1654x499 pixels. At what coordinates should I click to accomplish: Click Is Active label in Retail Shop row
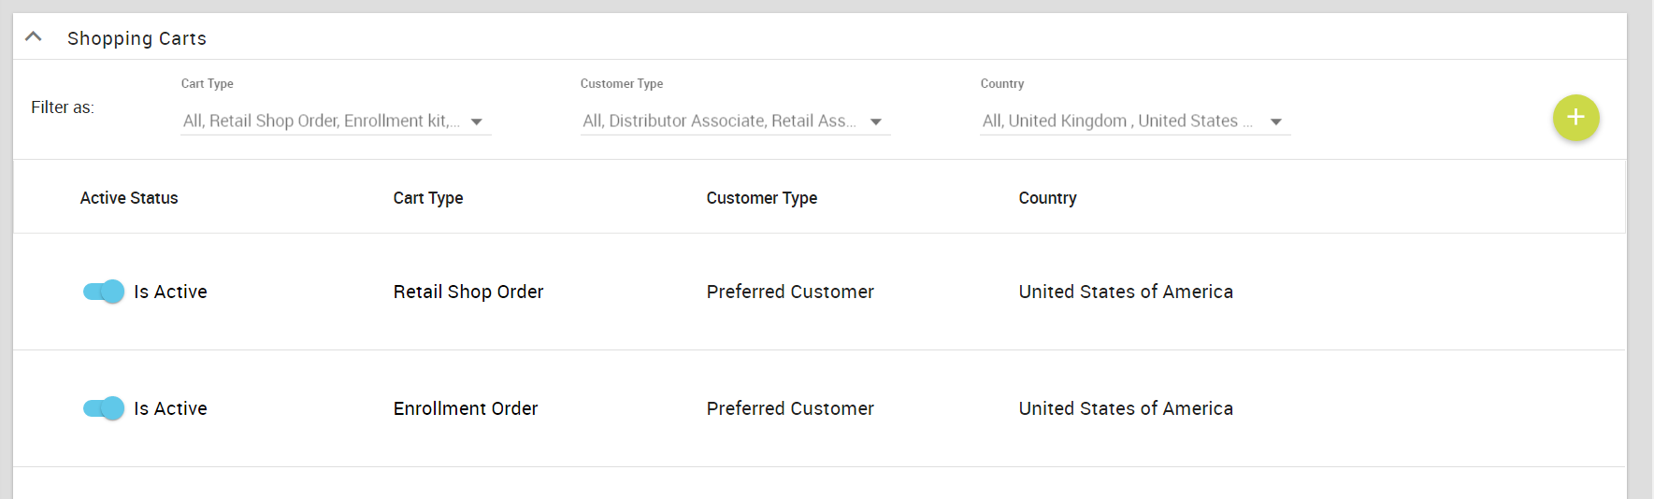(170, 292)
